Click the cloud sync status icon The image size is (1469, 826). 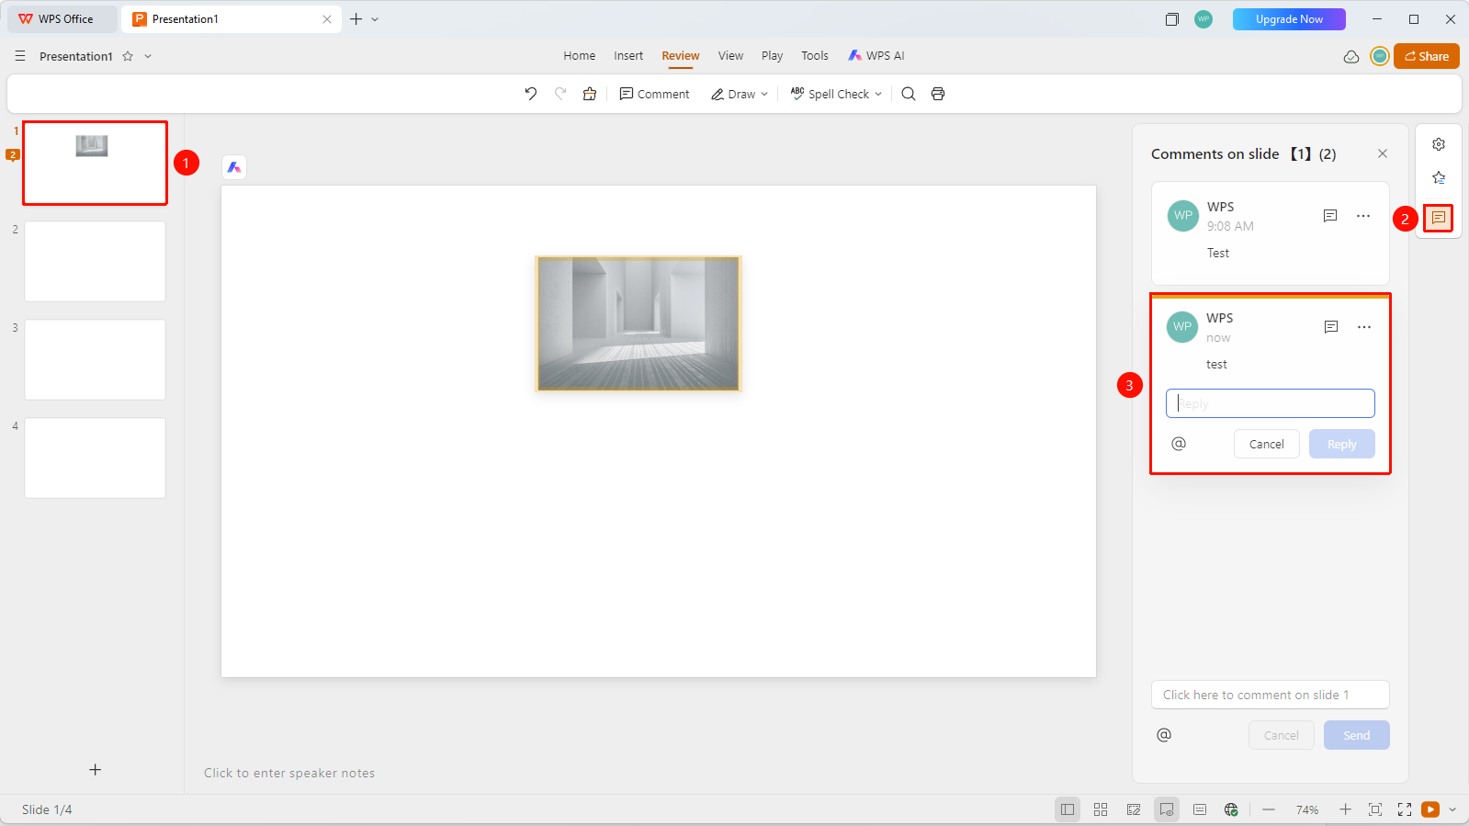tap(1351, 57)
